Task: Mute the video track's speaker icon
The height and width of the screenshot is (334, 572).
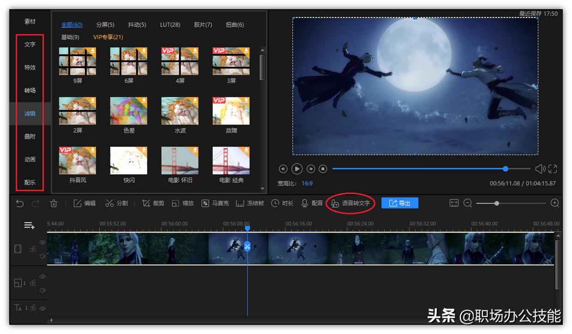Action: pyautogui.click(x=42, y=257)
